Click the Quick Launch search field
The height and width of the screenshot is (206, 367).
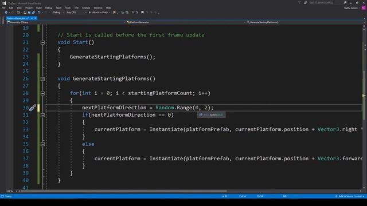(325, 2)
